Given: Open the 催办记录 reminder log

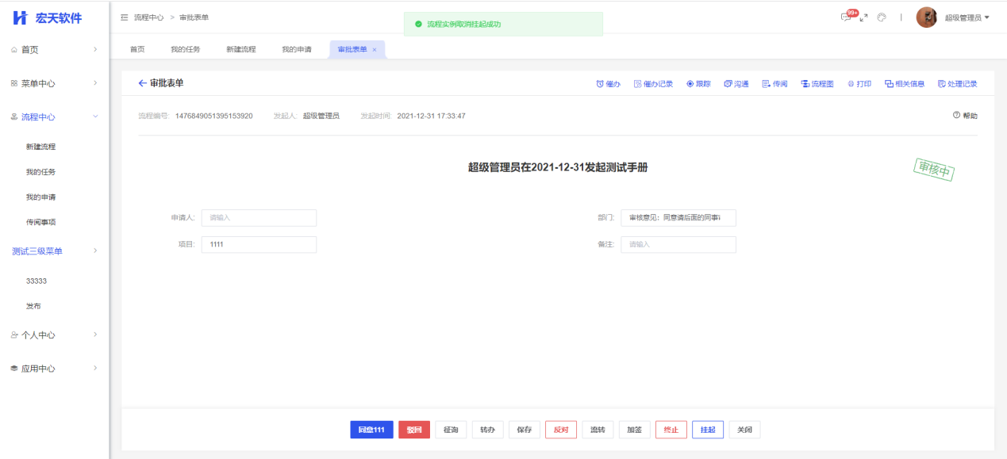Looking at the screenshot, I should point(653,84).
